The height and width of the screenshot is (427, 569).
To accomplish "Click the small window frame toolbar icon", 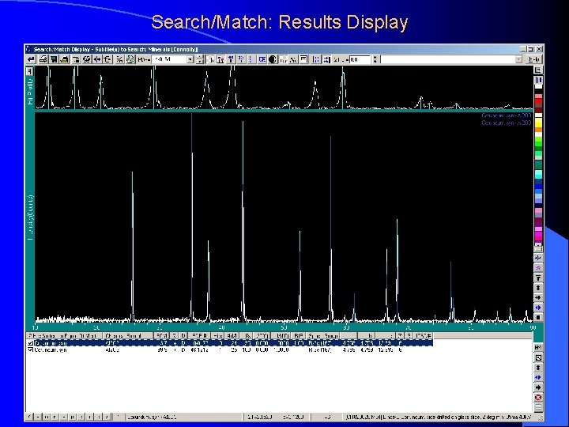I will [304, 59].
